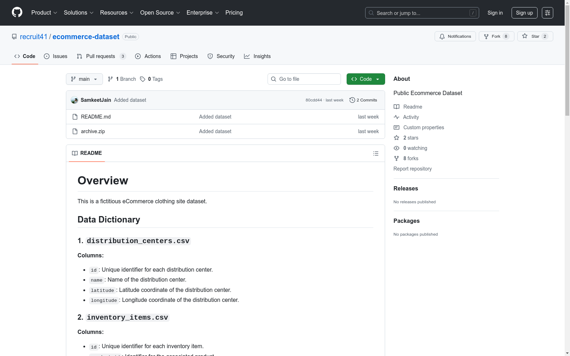Open the Security tab
Viewport: 570px width, 356px height.
pos(221,56)
